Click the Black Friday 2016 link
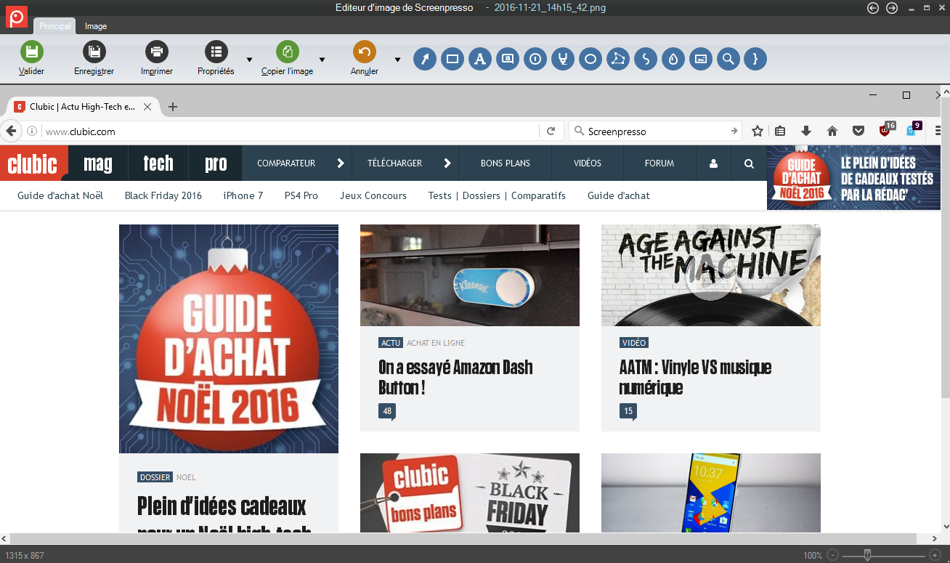 (163, 195)
